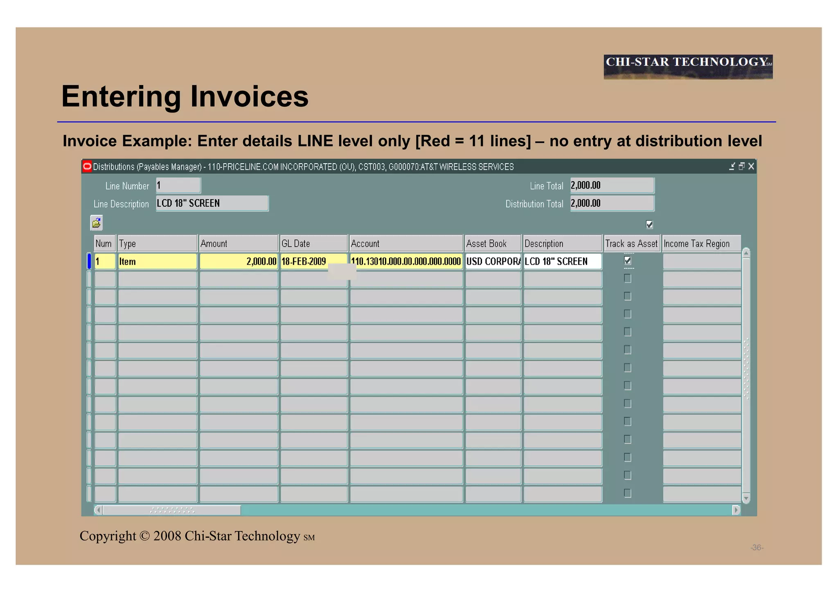838x592 pixels.
Task: Click the Distribution Total field
Action: pos(613,203)
